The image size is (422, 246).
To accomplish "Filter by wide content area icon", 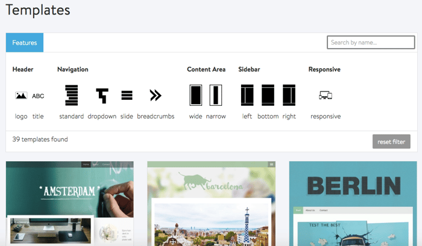I will pos(196,95).
